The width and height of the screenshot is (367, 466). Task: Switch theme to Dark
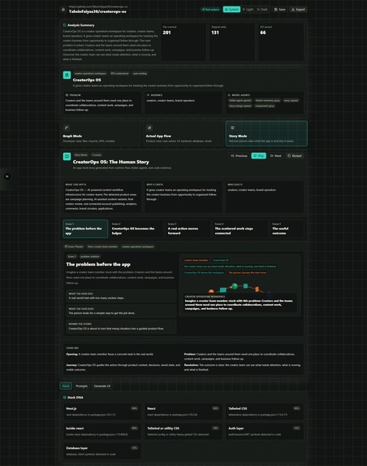tap(262, 10)
